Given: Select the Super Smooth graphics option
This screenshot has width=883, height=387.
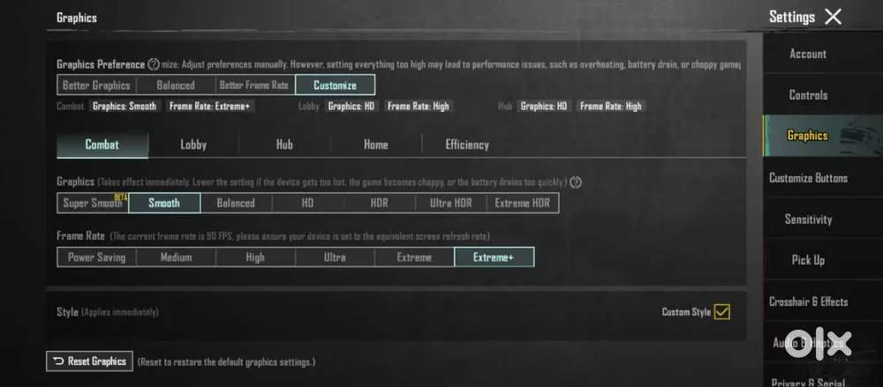Looking at the screenshot, I should click(x=93, y=203).
